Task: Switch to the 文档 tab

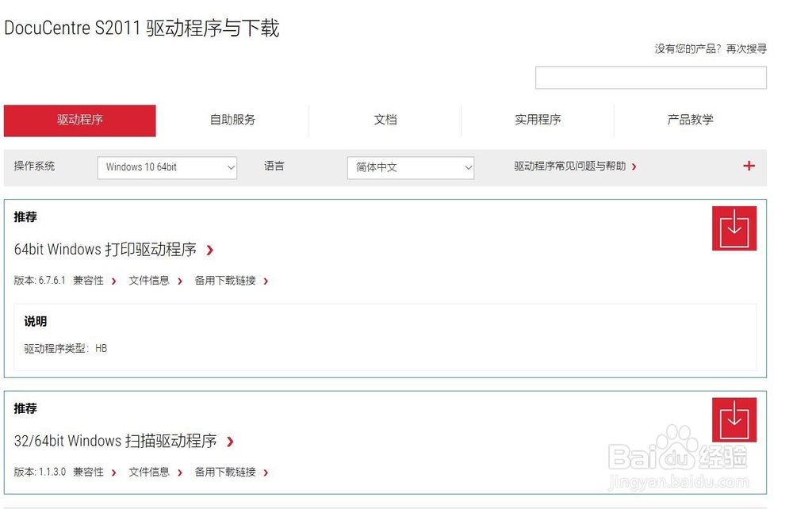Action: click(385, 121)
